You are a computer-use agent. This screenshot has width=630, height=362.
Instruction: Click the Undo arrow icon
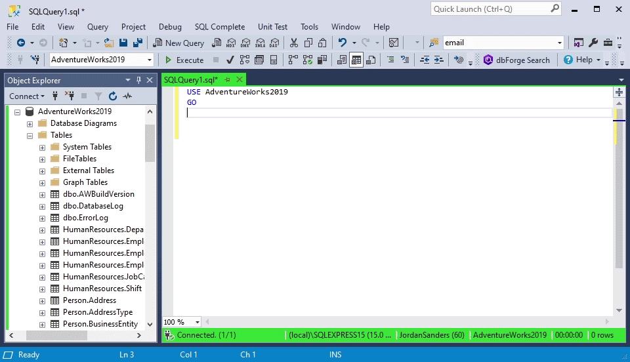point(342,43)
